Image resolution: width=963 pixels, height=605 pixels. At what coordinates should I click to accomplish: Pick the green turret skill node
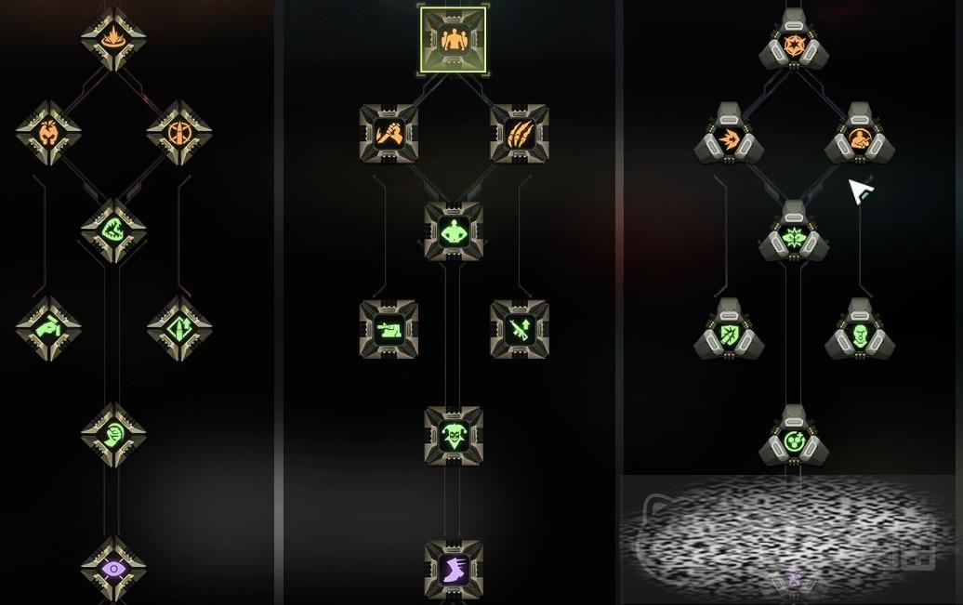(389, 329)
